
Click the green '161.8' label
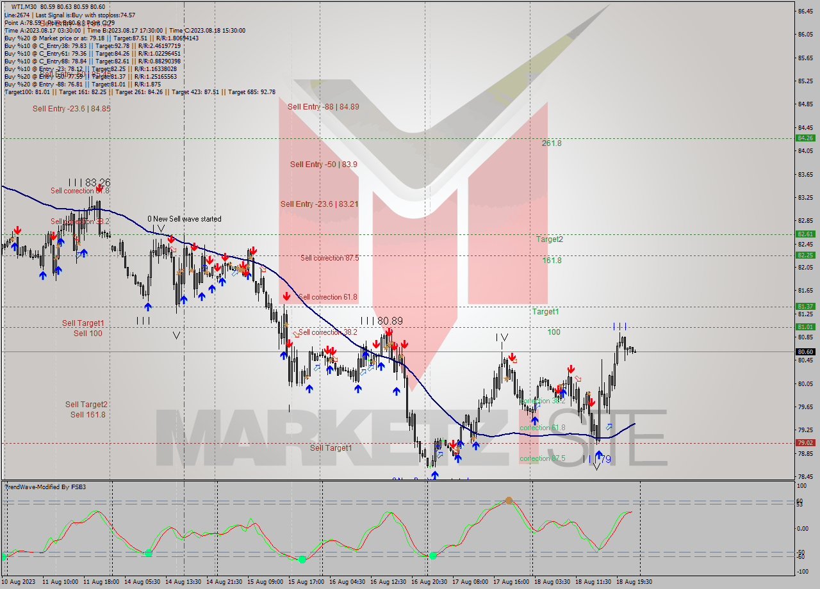pyautogui.click(x=552, y=261)
